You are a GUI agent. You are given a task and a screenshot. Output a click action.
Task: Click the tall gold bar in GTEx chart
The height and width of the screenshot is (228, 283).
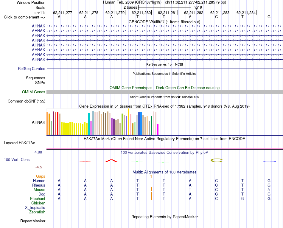[128, 122]
